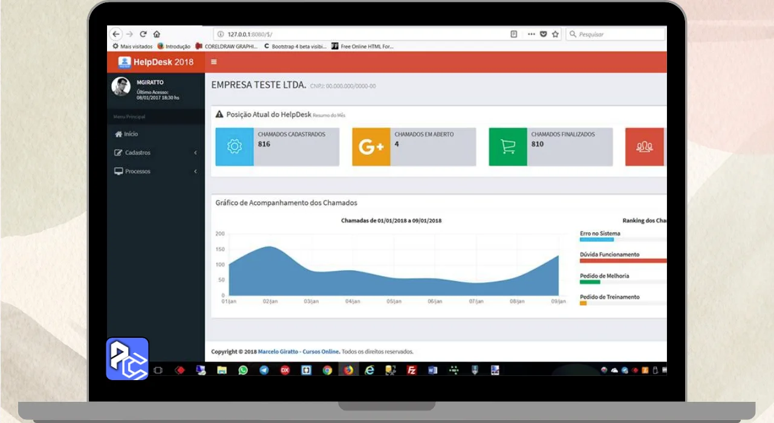Click the G+ icon on Chamados em Aberto
Viewport: 774px width, 423px height.
[x=371, y=147]
